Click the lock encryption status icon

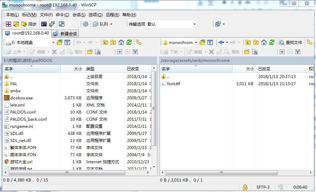[245, 187]
